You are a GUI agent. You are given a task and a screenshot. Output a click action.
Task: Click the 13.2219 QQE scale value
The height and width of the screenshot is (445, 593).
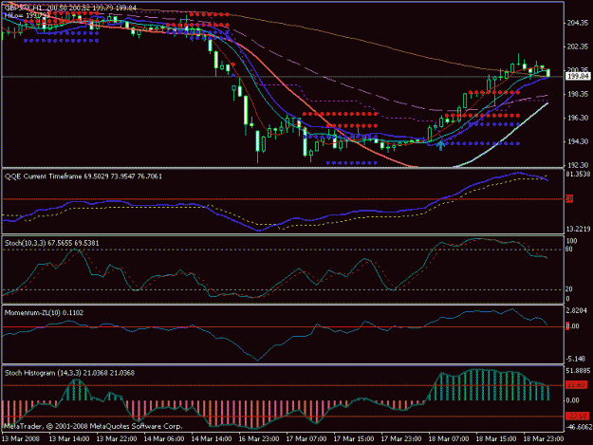[x=578, y=229]
